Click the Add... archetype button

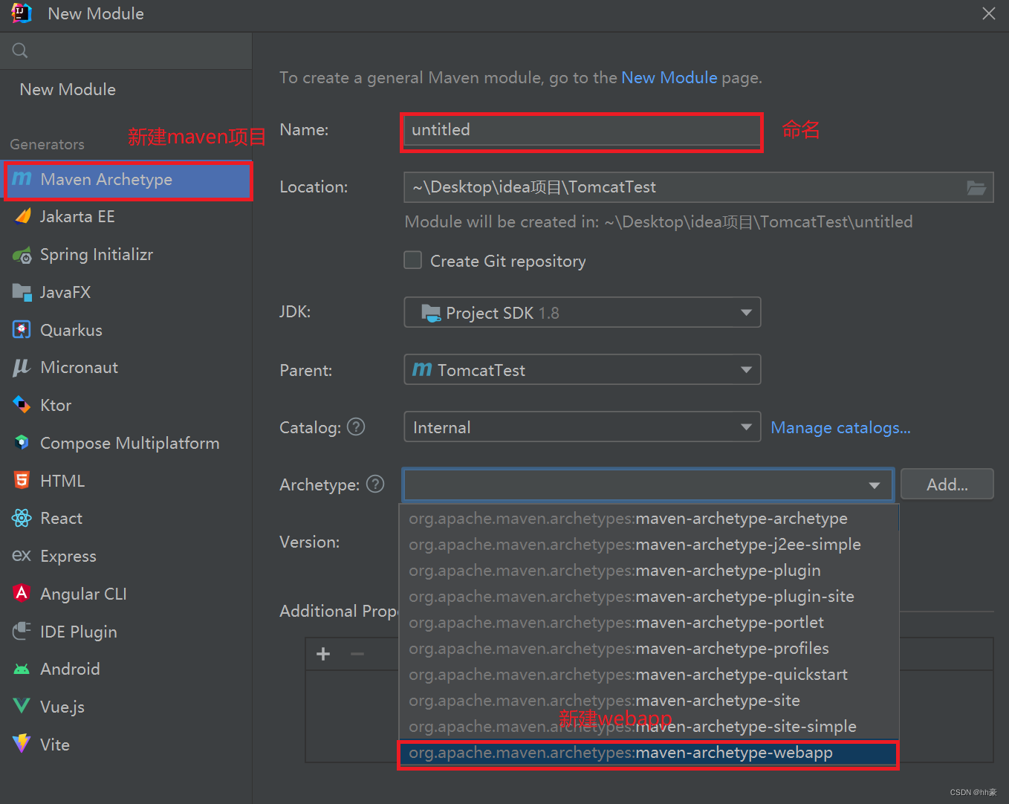(x=947, y=484)
